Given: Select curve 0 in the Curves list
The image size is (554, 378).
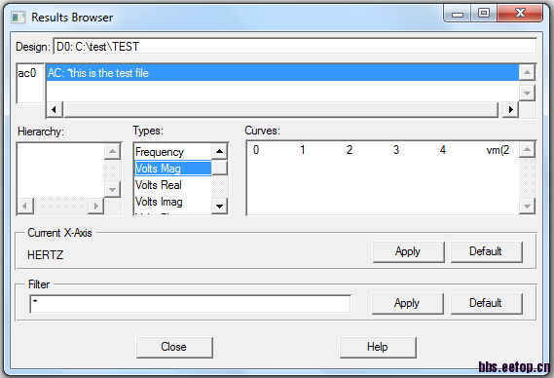Looking at the screenshot, I should 256,150.
